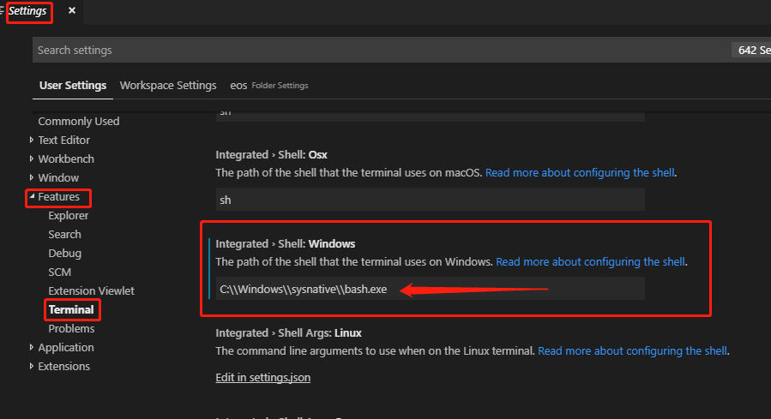Click Integrated Shell: Windows setting title
Viewport: 771px width, 419px height.
(286, 243)
